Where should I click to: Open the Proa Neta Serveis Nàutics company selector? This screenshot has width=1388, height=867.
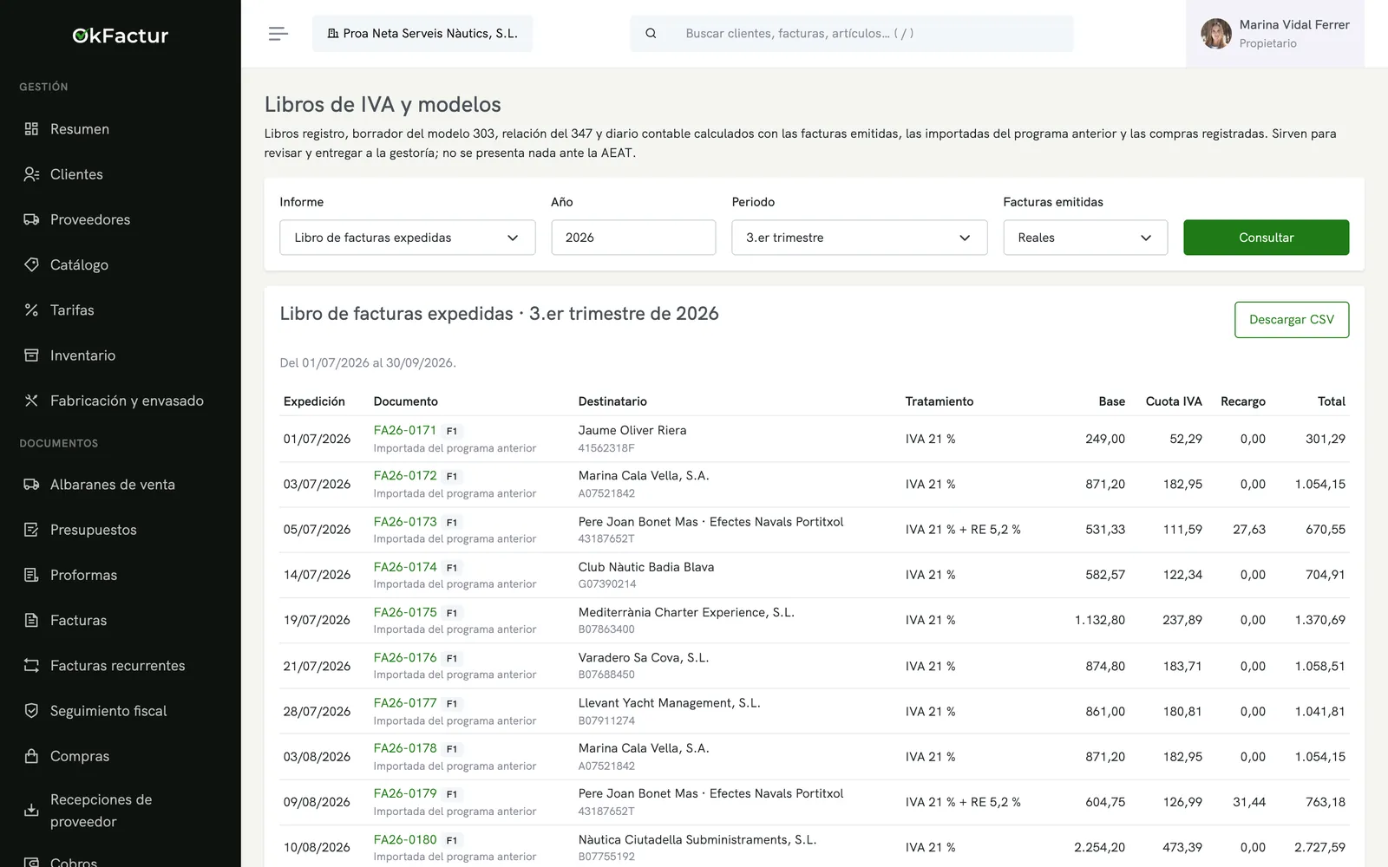point(422,34)
